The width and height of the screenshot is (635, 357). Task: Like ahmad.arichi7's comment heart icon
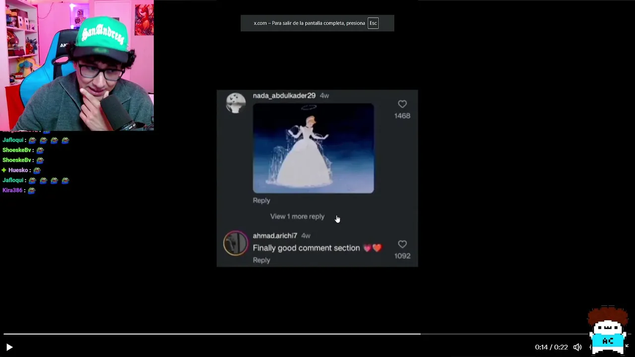(x=402, y=244)
